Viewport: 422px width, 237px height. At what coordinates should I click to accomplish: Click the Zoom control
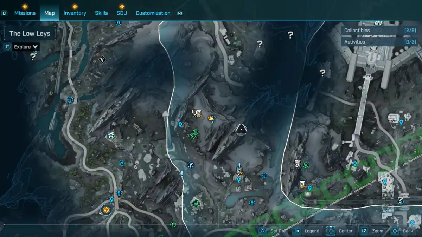377,231
